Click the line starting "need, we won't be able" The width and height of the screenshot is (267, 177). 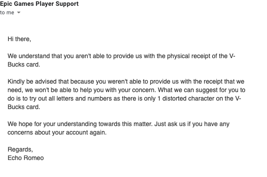[126, 90]
